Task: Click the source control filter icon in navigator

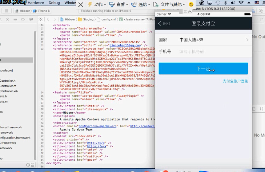Action: click(32, 165)
